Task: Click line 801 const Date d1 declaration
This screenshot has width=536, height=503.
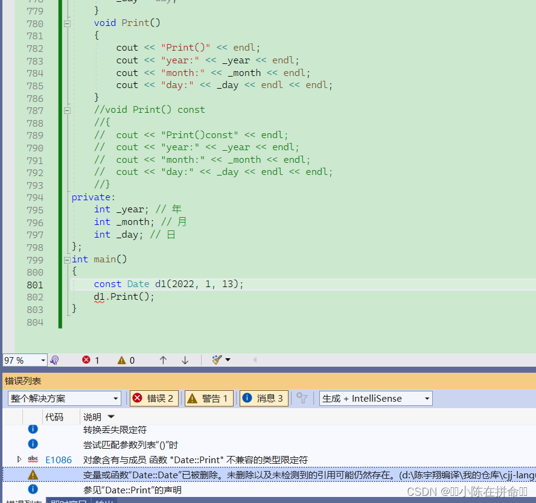Action: (x=168, y=284)
